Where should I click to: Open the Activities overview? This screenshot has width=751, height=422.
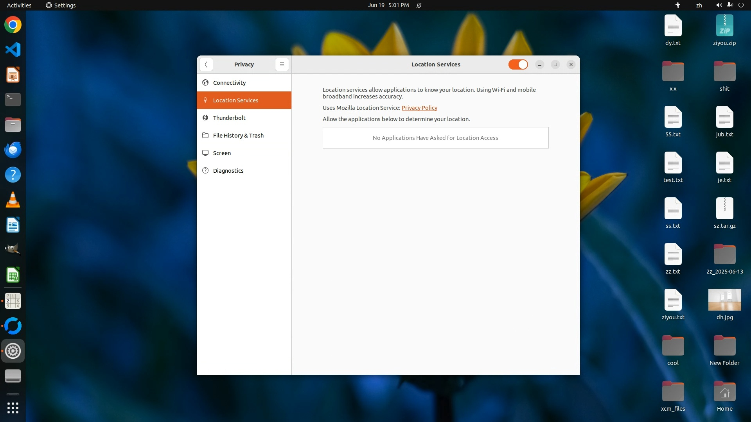(19, 5)
